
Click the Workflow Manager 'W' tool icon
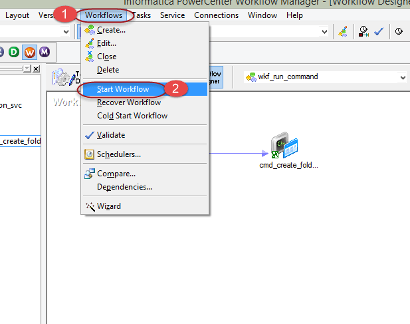coord(30,52)
